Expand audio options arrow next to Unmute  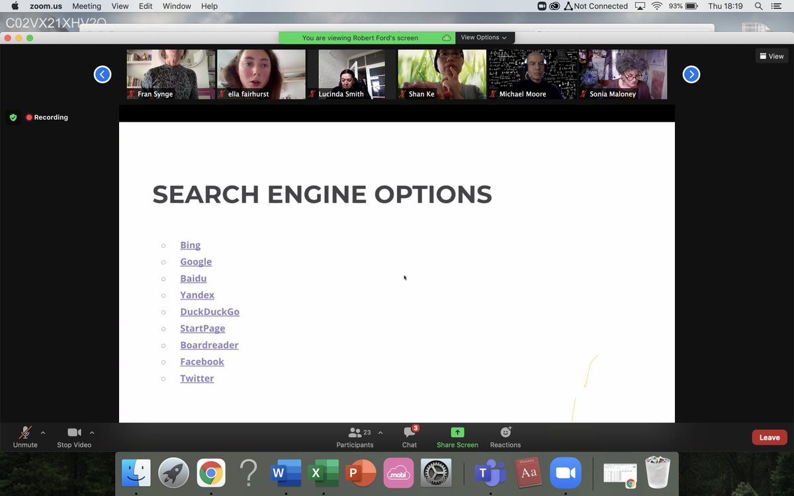click(43, 433)
